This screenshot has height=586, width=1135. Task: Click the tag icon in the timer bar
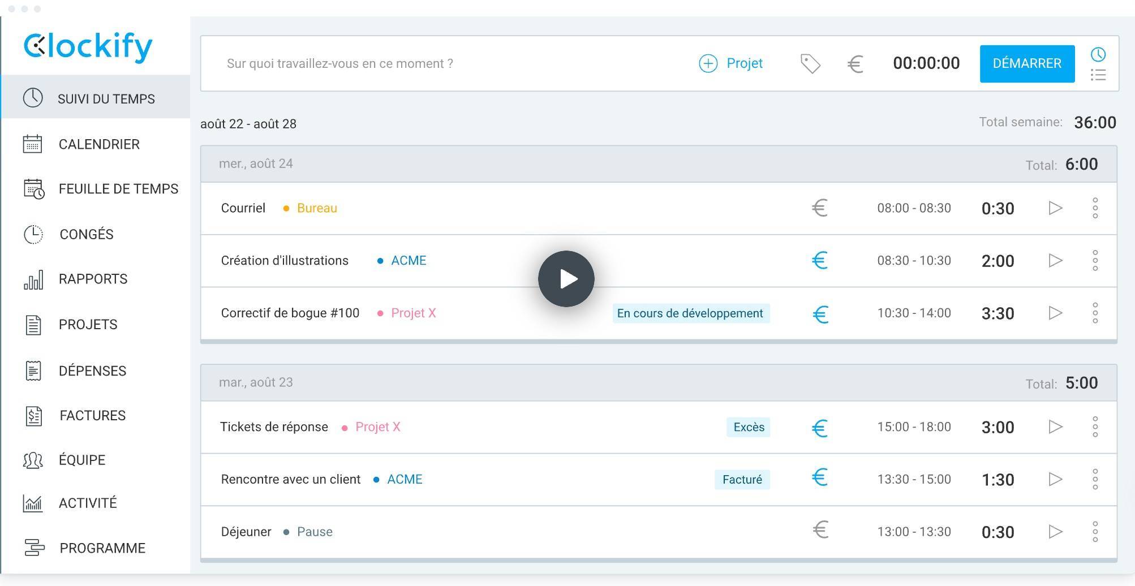pyautogui.click(x=809, y=63)
